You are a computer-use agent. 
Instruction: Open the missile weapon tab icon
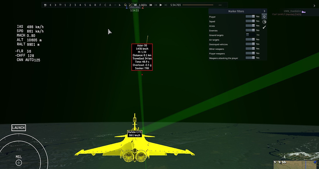tap(264, 27)
